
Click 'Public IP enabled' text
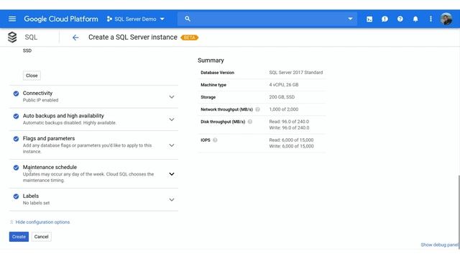coord(40,100)
